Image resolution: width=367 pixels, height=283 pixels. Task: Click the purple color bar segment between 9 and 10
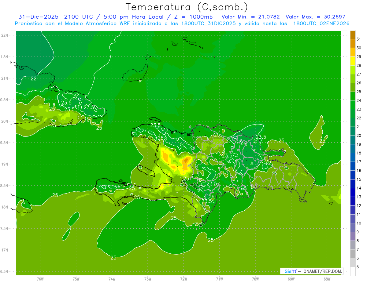pyautogui.click(x=353, y=227)
